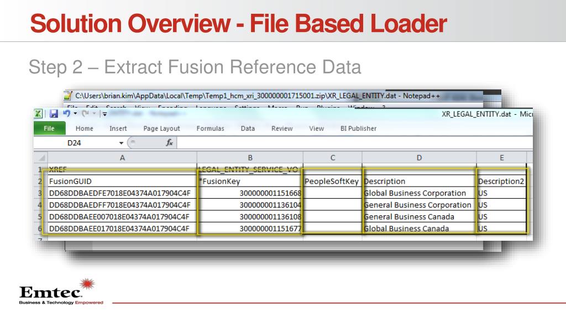Screen dimensions: 566x318
Task: Select FusionKey value 300000001136104
Action: point(250,205)
